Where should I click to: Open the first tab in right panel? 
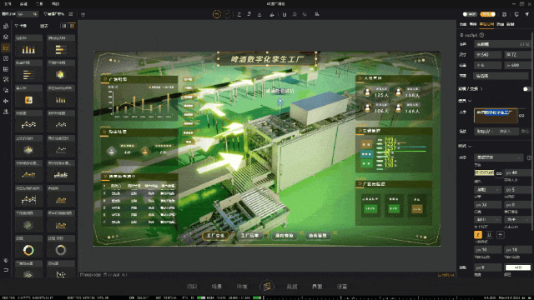tap(463, 24)
